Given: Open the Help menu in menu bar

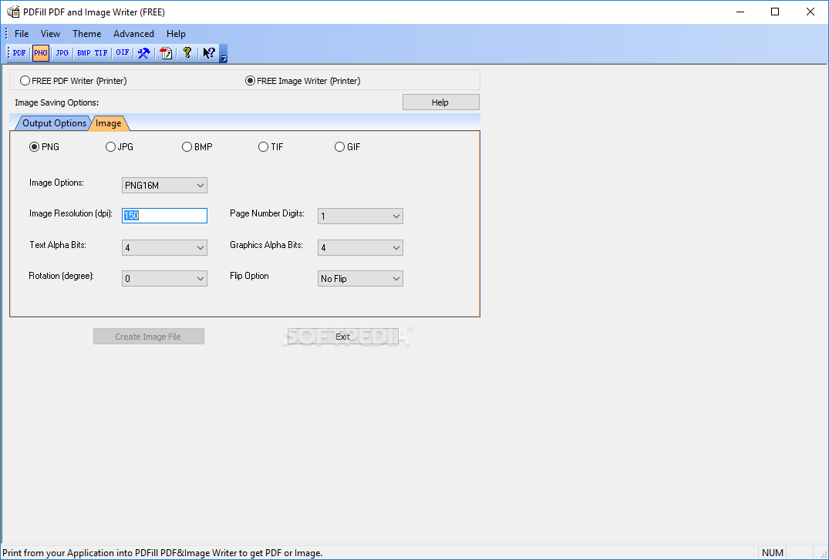Looking at the screenshot, I should 176,34.
